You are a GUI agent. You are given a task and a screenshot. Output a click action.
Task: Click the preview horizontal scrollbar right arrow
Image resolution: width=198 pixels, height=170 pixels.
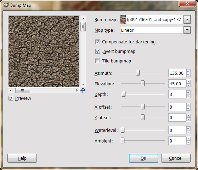tap(77, 90)
